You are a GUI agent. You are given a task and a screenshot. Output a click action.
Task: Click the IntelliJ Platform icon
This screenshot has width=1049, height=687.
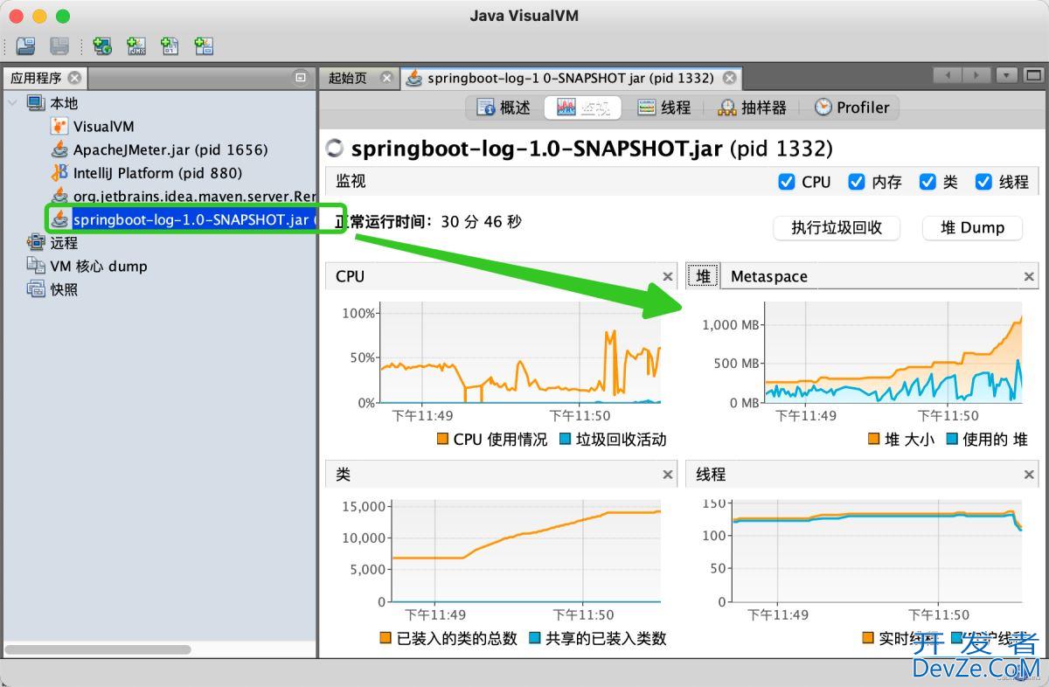coord(59,172)
